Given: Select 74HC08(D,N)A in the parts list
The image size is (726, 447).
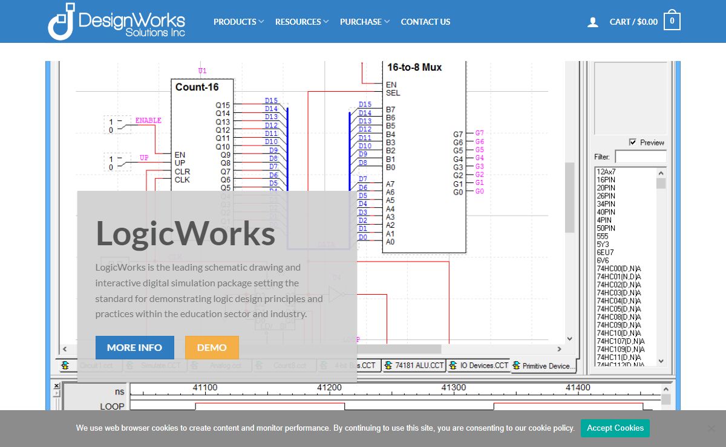Looking at the screenshot, I should point(619,317).
